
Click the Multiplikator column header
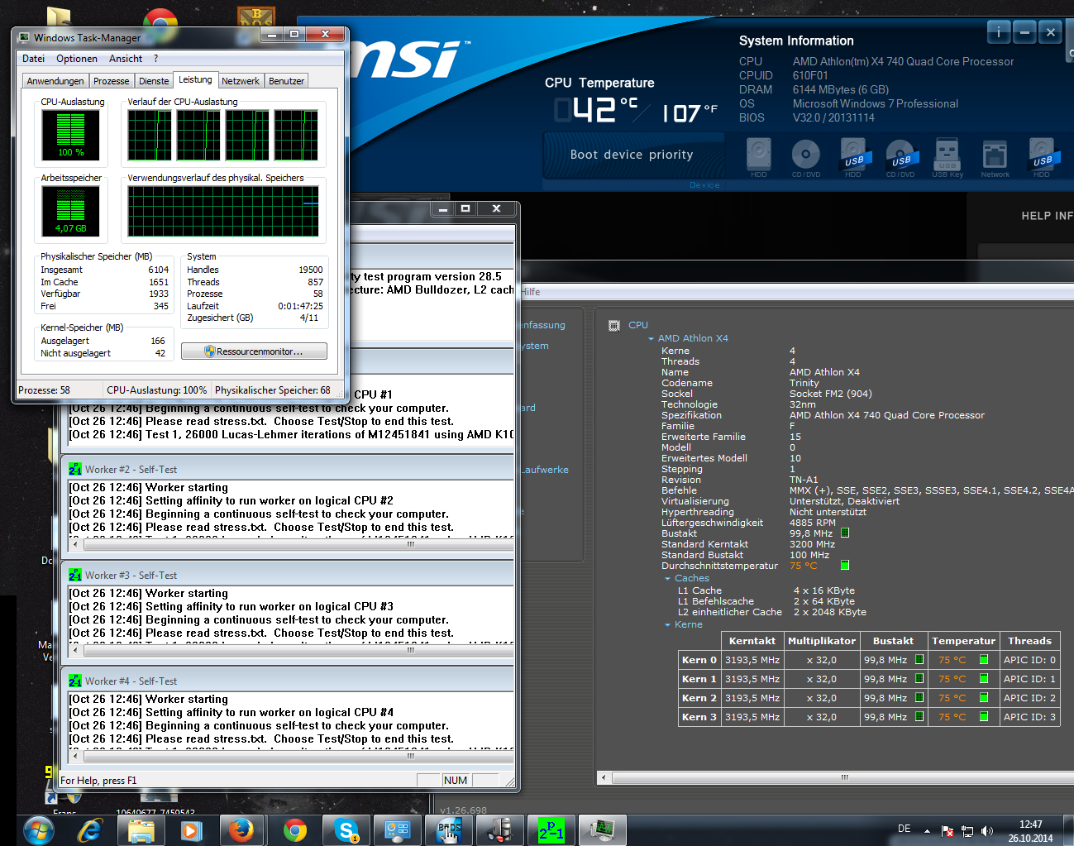[822, 641]
